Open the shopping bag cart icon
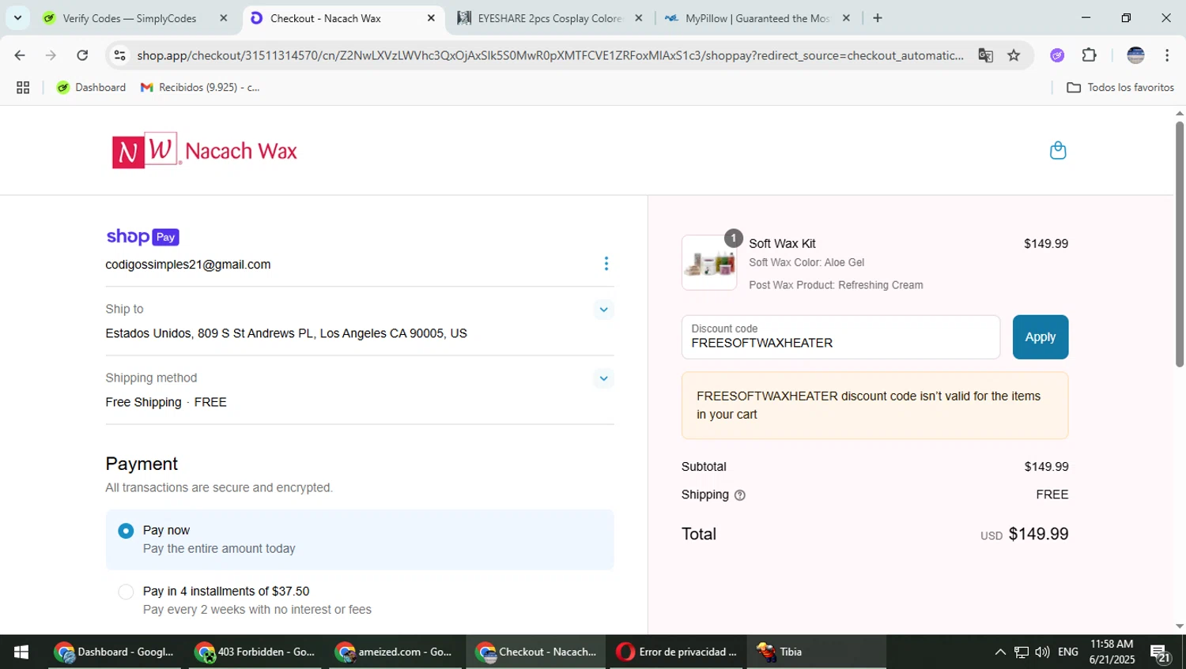1186x669 pixels. [x=1058, y=150]
